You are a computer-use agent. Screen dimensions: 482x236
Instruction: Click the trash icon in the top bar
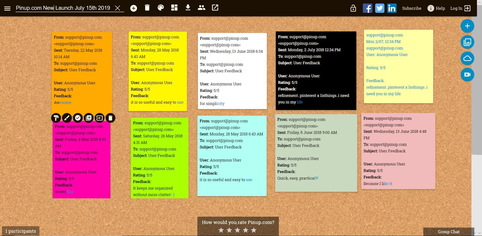147,8
